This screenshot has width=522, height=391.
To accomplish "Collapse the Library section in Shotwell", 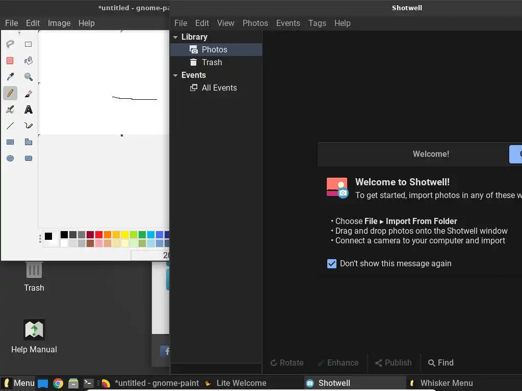I will tap(175, 37).
